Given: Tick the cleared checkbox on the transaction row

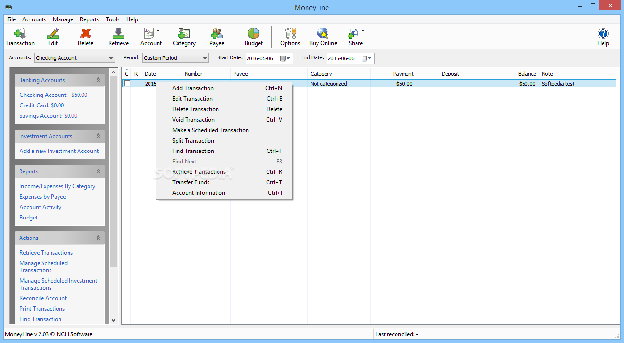Looking at the screenshot, I should 127,84.
